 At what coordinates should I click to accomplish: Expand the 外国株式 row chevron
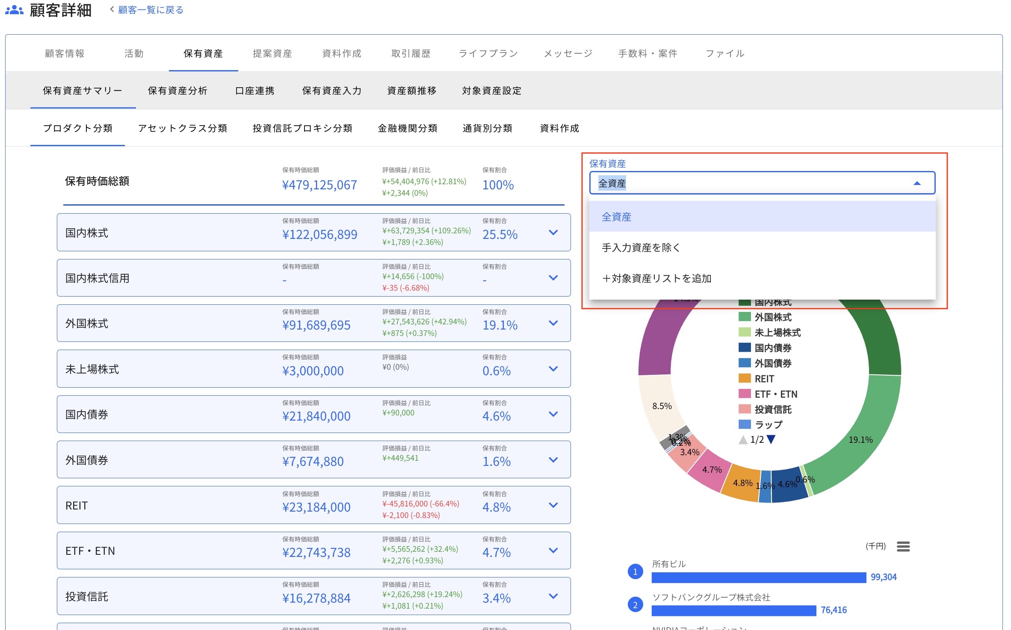(x=553, y=323)
